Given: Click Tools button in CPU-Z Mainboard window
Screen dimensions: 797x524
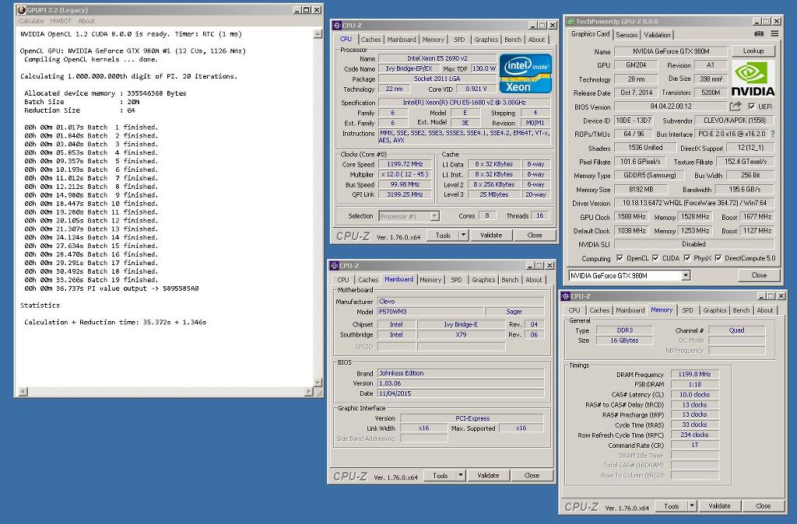Looking at the screenshot, I should (x=440, y=475).
